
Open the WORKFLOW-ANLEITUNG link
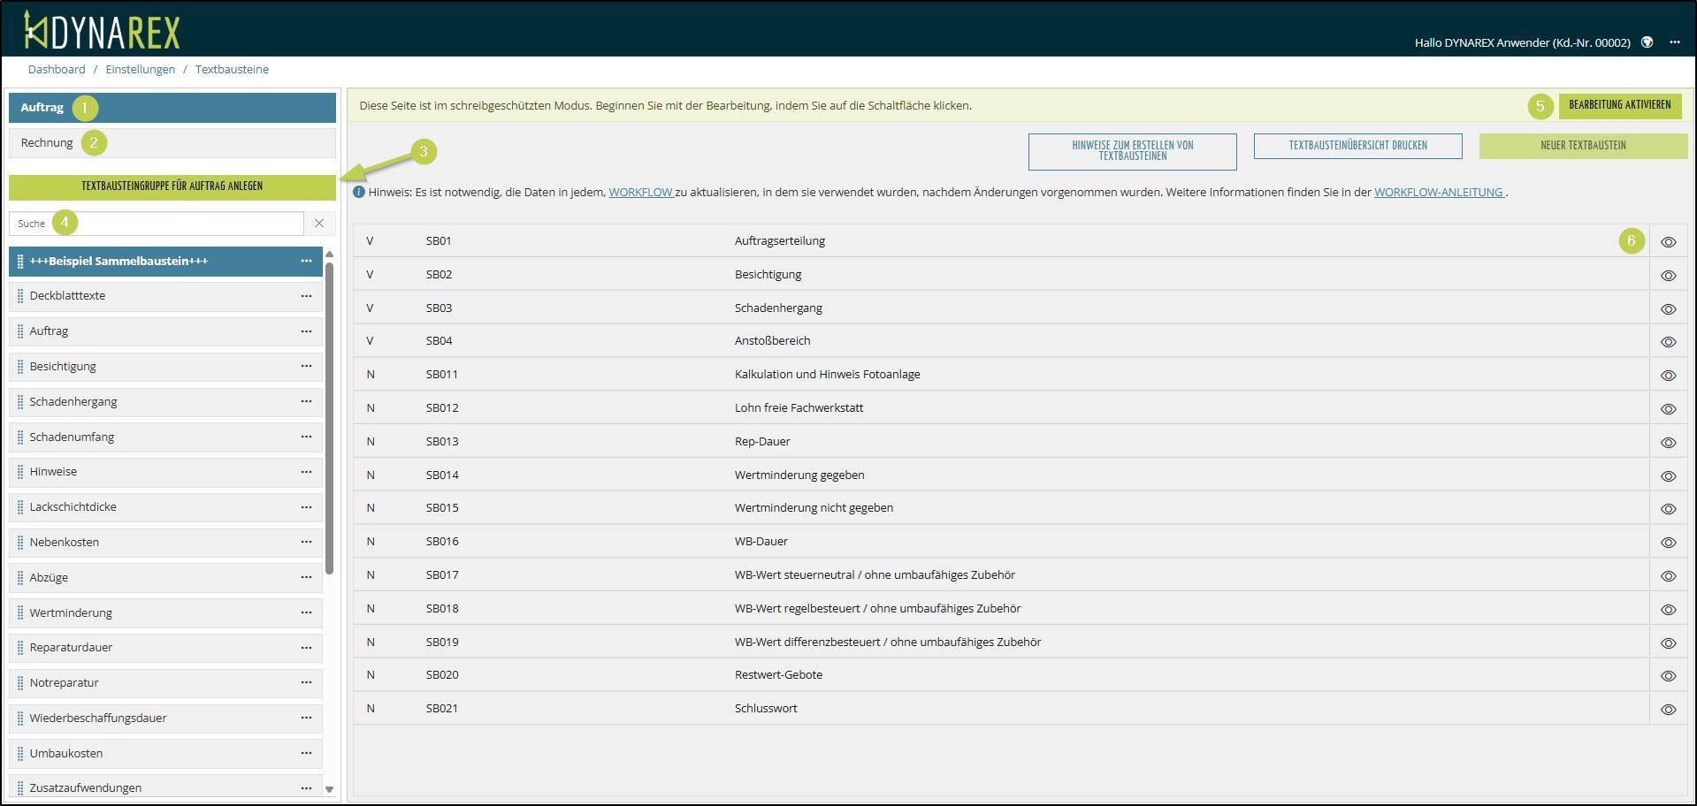1438,193
